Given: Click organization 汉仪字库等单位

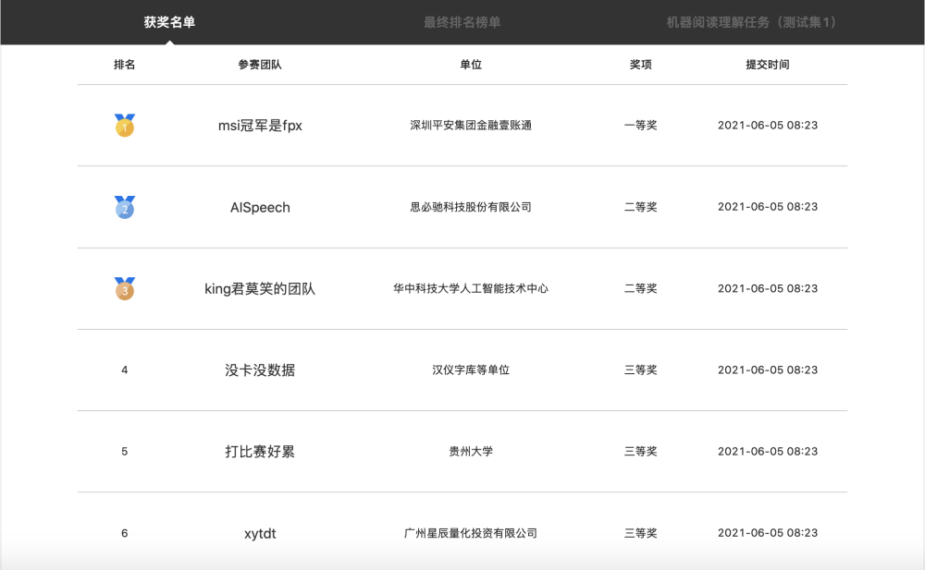Looking at the screenshot, I should click(x=471, y=370).
